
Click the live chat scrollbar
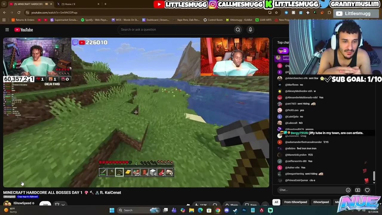374,176
